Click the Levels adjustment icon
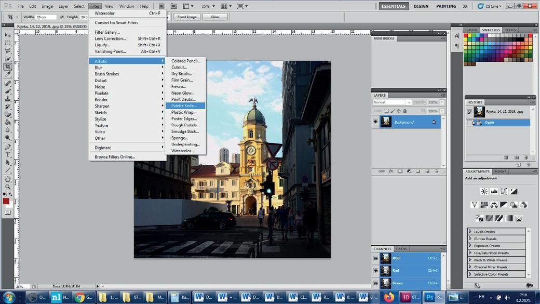The image size is (540, 304). point(494,192)
